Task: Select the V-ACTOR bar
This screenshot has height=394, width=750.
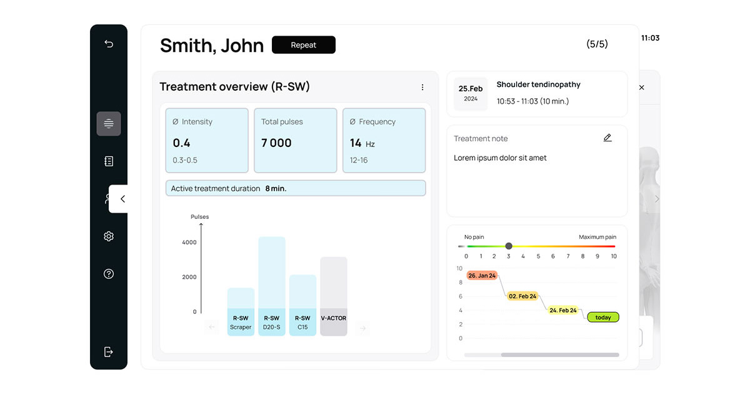Action: [334, 296]
